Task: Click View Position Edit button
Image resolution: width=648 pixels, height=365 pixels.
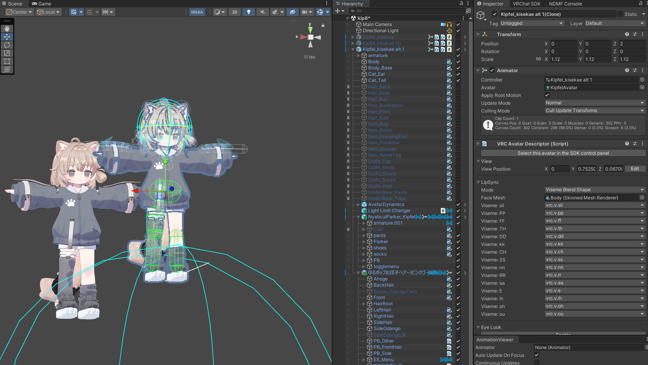Action: [x=635, y=169]
